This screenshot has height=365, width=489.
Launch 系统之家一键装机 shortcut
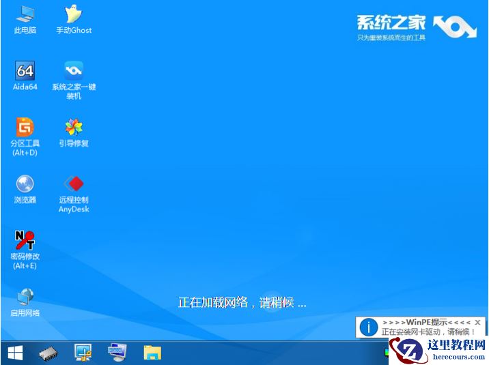pos(74,81)
